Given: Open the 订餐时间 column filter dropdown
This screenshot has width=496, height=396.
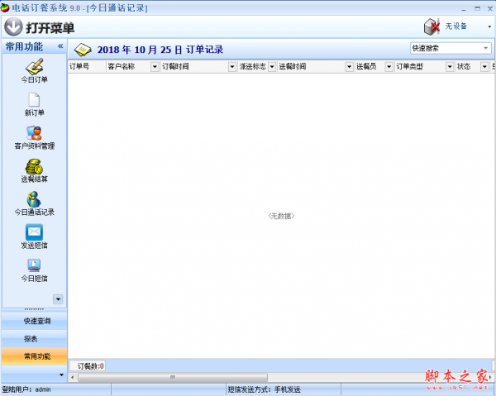Looking at the screenshot, I should [x=231, y=67].
